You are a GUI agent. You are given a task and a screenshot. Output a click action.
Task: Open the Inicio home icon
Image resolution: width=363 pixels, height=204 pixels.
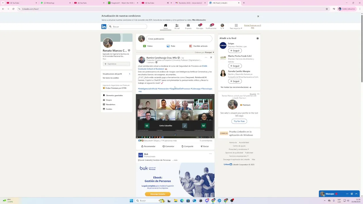[166, 26]
